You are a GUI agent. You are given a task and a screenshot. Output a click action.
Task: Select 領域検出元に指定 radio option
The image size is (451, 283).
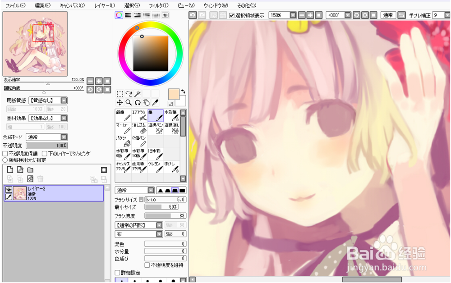[5, 160]
